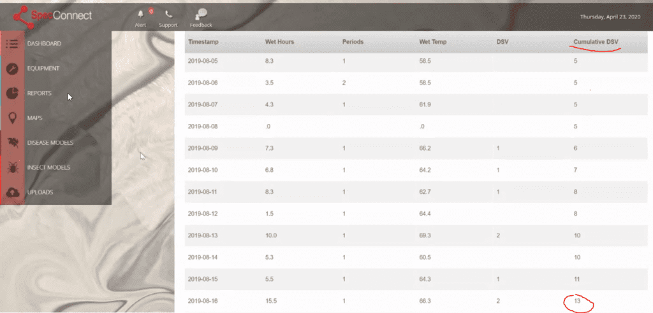Screen dimensions: 653x313
Task: Open Support phone icon
Action: pyautogui.click(x=168, y=14)
